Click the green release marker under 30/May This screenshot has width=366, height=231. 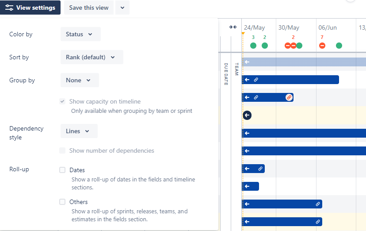(299, 46)
